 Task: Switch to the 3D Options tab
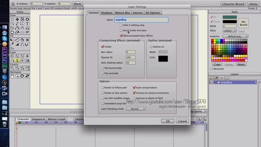click(x=153, y=13)
